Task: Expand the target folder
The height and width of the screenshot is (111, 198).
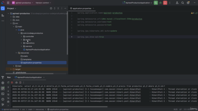Action: pyautogui.click(x=11, y=69)
